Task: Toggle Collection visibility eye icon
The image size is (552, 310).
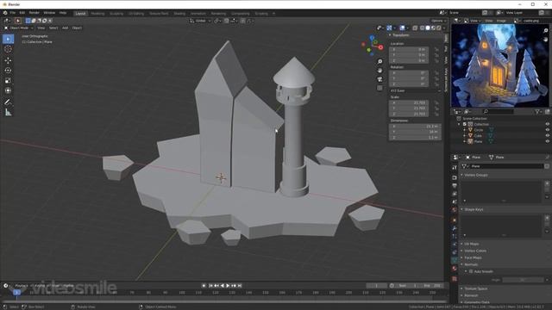Action: pyautogui.click(x=547, y=124)
